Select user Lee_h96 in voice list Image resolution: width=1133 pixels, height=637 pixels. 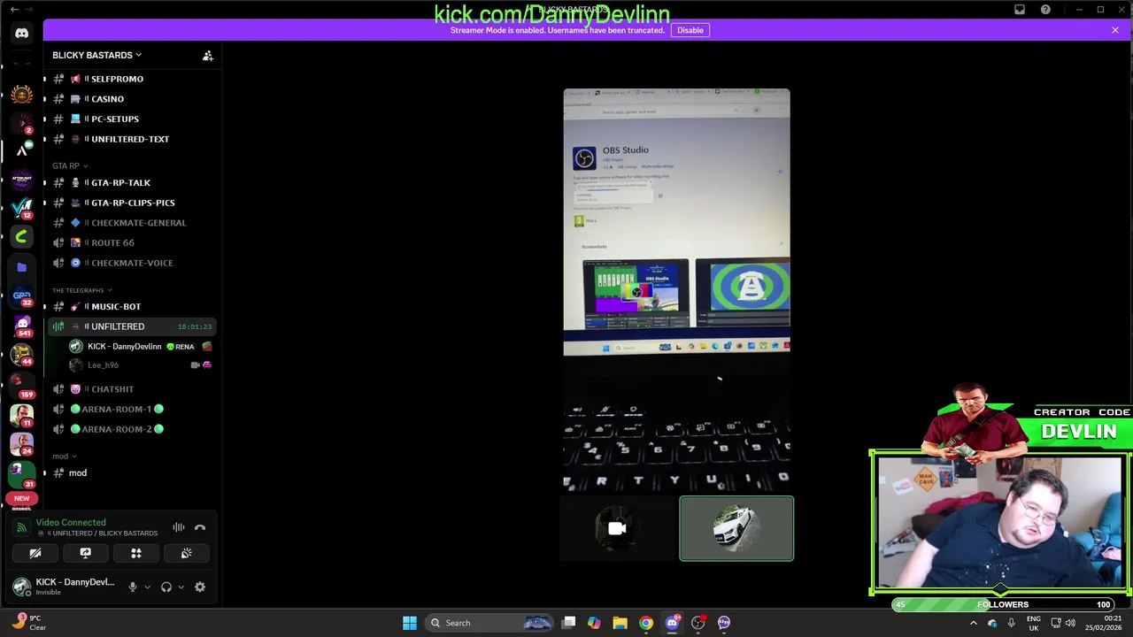(x=140, y=365)
